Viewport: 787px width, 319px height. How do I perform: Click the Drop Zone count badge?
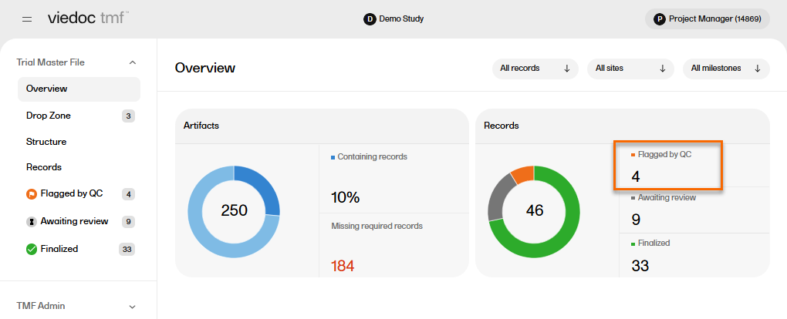coord(128,116)
